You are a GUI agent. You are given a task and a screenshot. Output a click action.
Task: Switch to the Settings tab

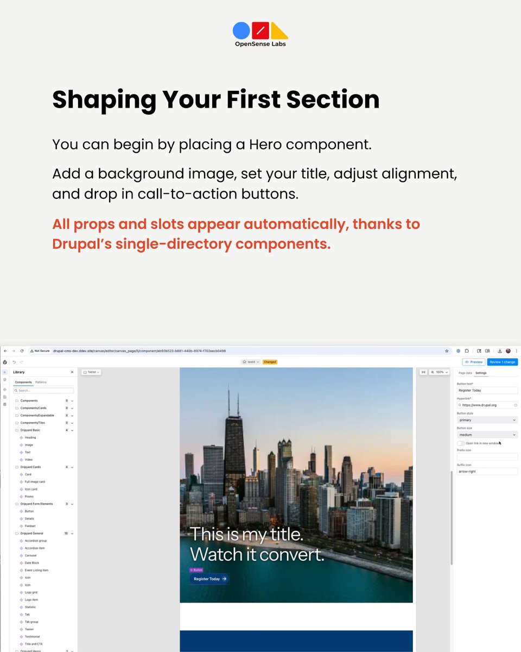coord(481,373)
